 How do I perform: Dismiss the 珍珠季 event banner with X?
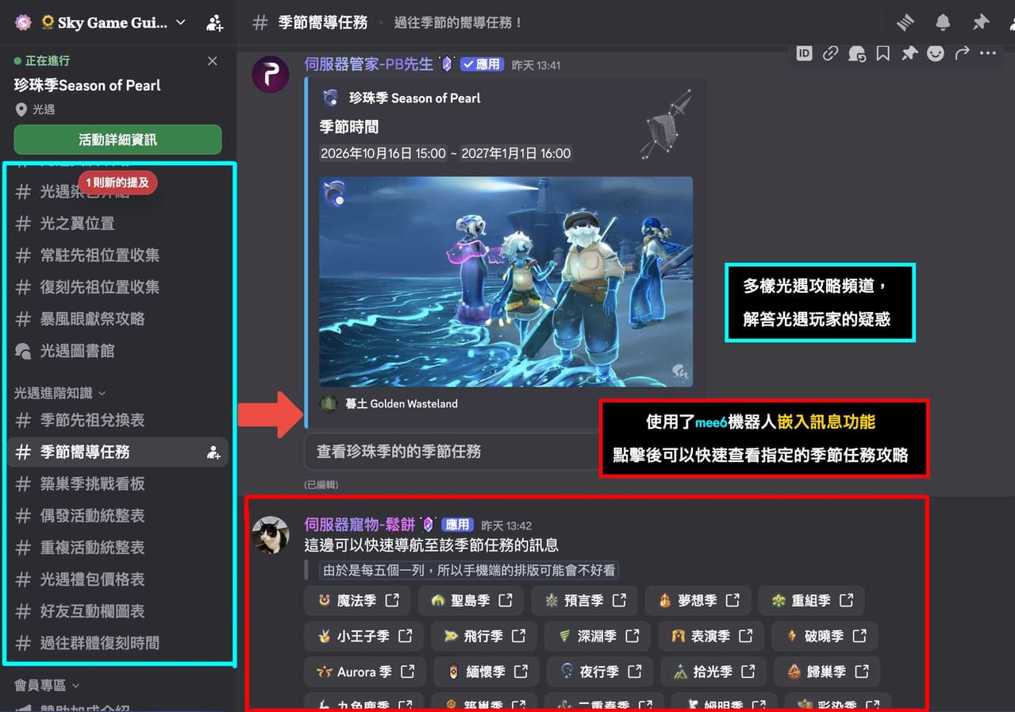point(212,61)
